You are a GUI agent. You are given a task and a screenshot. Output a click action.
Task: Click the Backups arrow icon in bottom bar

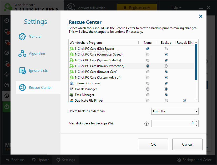click(8, 160)
